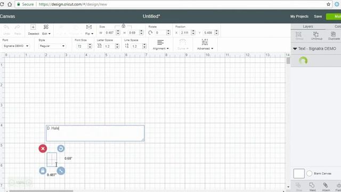341x192 pixels.
Task: Open the Signatra DEMO font dropdown
Action: pos(16,46)
